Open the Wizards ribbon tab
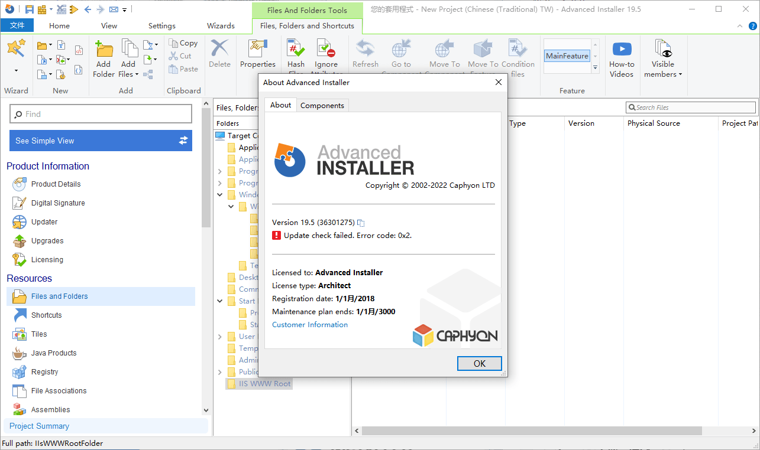Screen dimensions: 760x450 click(221, 26)
